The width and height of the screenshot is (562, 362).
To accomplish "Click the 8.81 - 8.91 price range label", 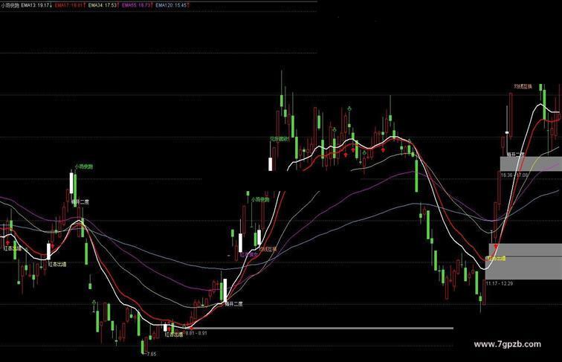I will pos(195,333).
